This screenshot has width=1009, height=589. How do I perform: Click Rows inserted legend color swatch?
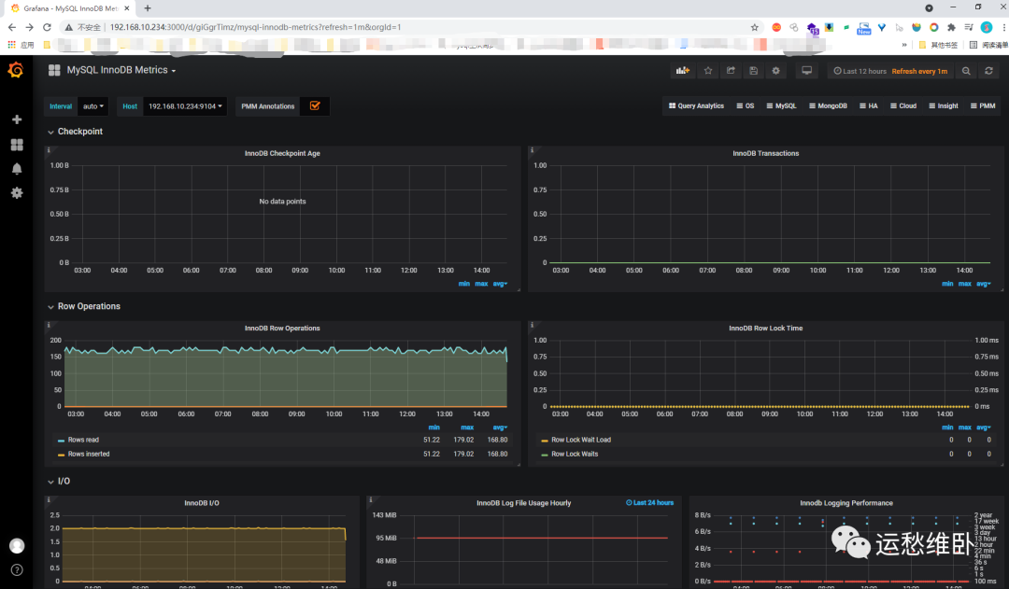point(61,455)
